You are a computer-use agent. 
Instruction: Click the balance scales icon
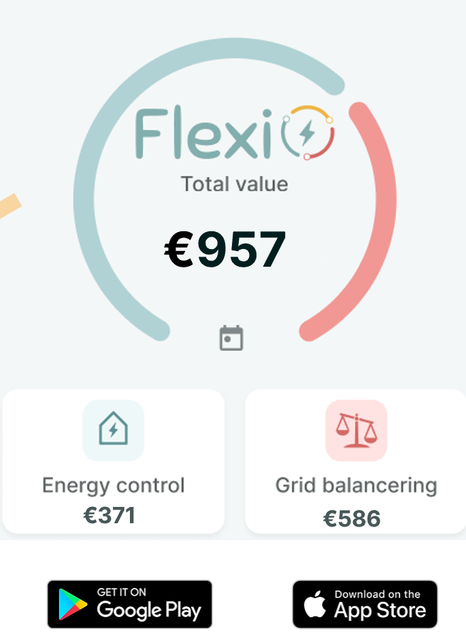pyautogui.click(x=356, y=430)
